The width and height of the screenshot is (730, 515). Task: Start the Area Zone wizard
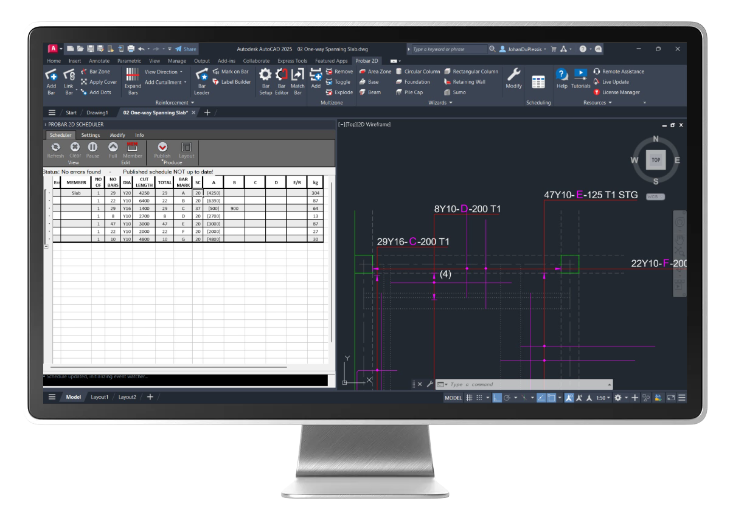(x=375, y=71)
